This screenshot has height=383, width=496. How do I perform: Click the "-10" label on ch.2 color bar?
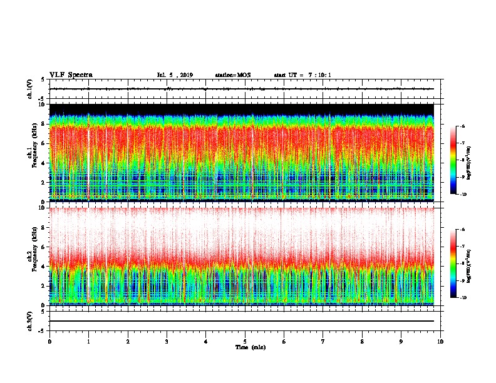[463, 298]
